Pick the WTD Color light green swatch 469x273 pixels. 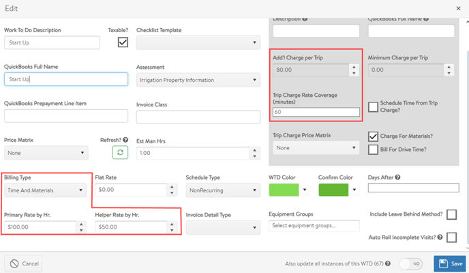[x=284, y=190]
